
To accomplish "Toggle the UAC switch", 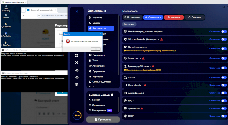I will pyautogui.click(x=224, y=101).
